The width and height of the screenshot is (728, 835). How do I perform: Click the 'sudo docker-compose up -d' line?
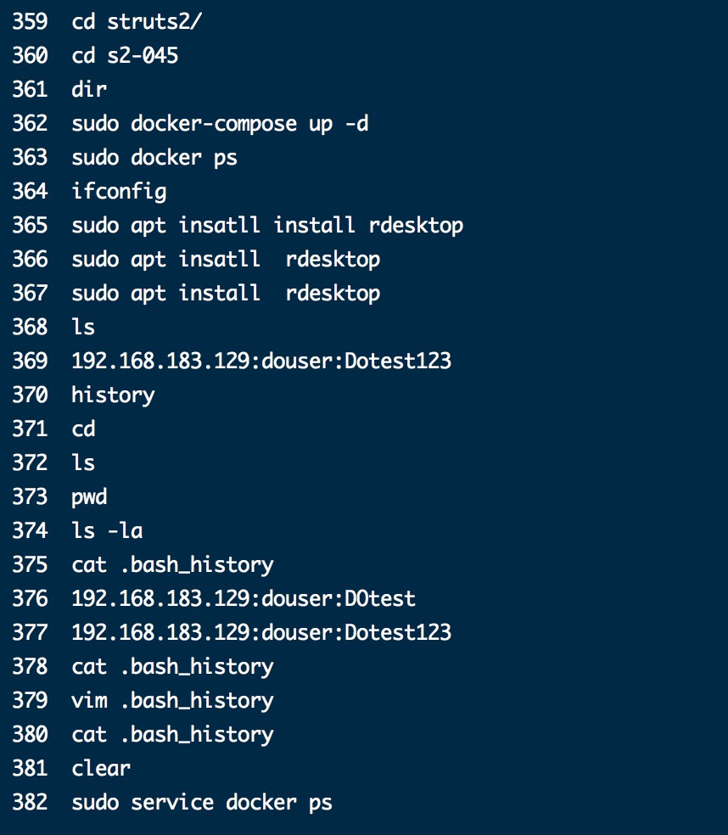click(220, 124)
